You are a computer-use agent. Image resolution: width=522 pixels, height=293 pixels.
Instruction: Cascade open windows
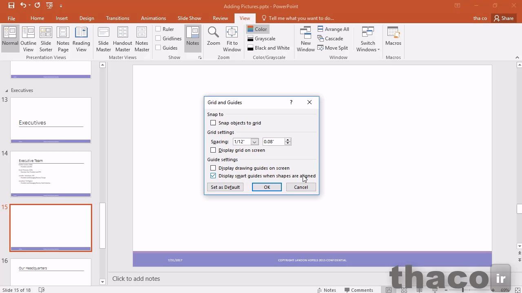[x=330, y=39]
